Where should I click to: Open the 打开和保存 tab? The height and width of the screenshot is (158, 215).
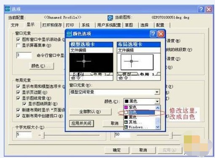click(x=52, y=25)
